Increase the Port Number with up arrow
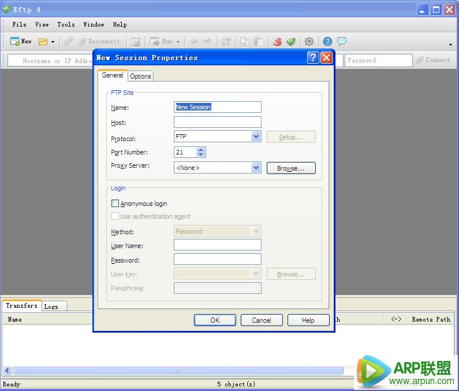The width and height of the screenshot is (459, 391). (x=200, y=150)
